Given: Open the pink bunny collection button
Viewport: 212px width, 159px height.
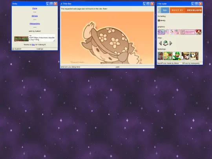Looking at the screenshot, I should point(188,32).
